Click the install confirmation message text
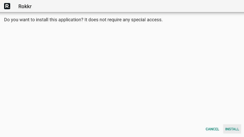 [83, 20]
